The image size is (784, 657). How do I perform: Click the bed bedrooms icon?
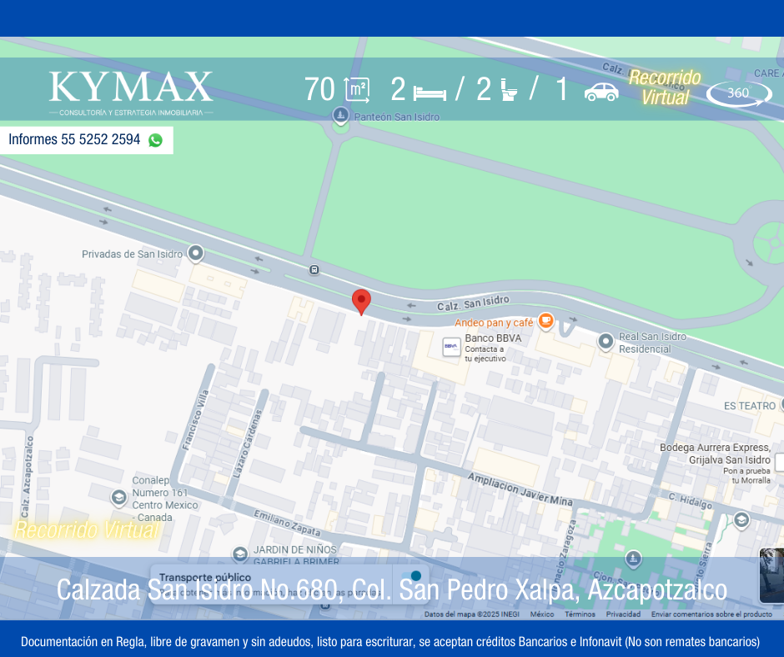tap(430, 93)
